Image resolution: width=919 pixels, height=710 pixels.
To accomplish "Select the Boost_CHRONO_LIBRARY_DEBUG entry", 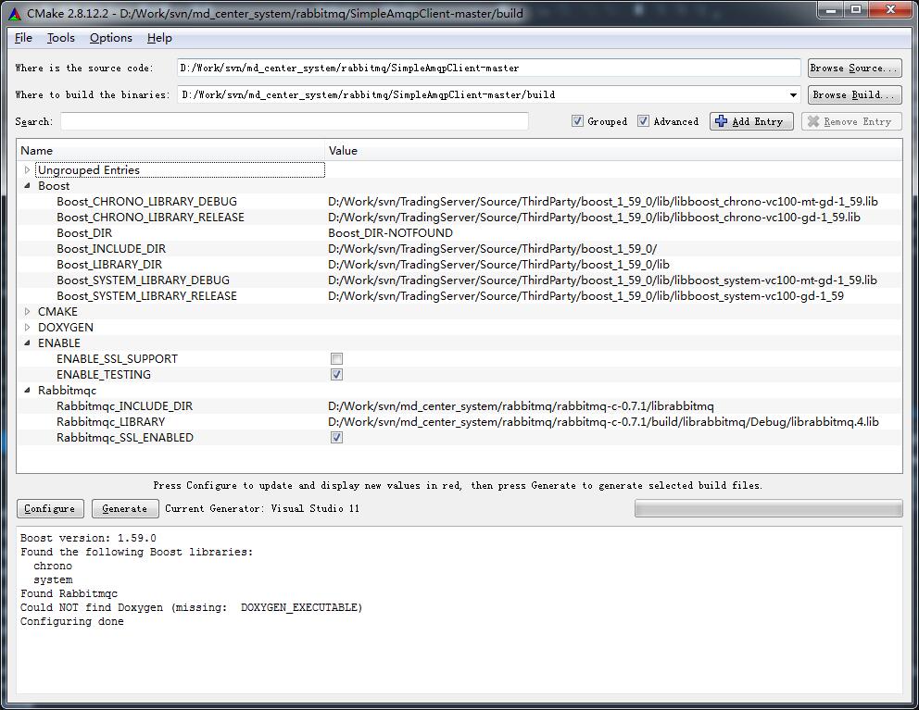I will click(x=146, y=202).
